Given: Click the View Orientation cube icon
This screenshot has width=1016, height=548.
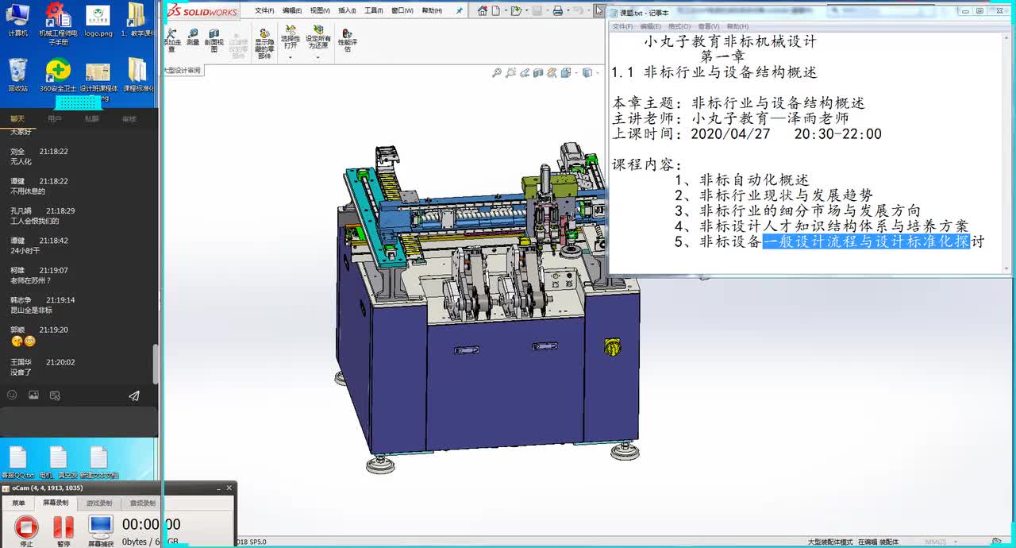Looking at the screenshot, I should pyautogui.click(x=566, y=73).
